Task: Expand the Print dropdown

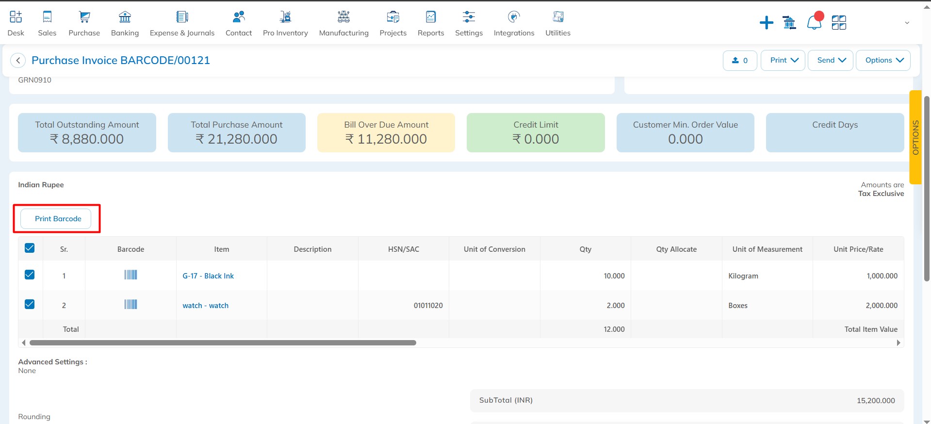Action: point(783,61)
